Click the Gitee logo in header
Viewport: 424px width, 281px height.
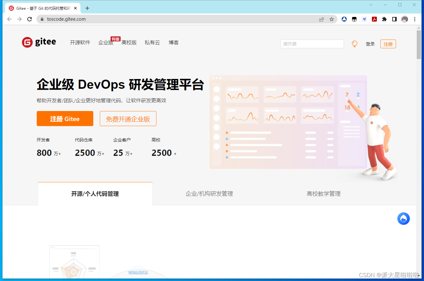click(x=39, y=42)
